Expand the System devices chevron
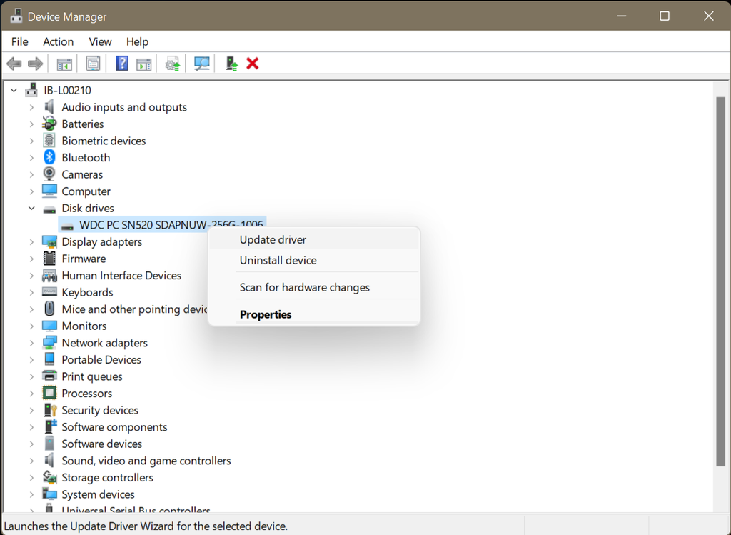 [x=31, y=494]
